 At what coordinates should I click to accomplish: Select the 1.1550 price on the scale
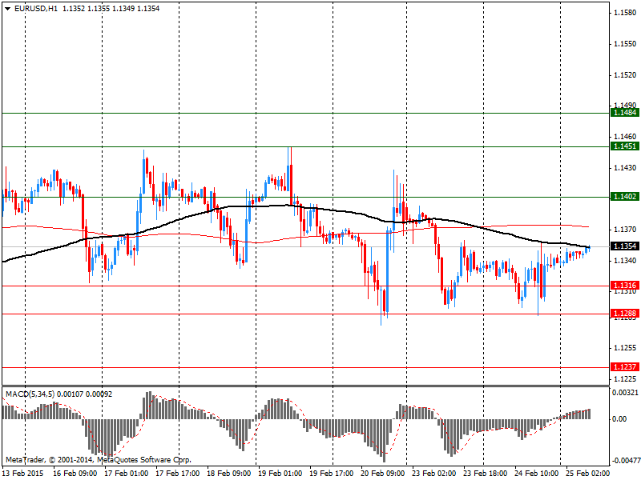pyautogui.click(x=625, y=44)
